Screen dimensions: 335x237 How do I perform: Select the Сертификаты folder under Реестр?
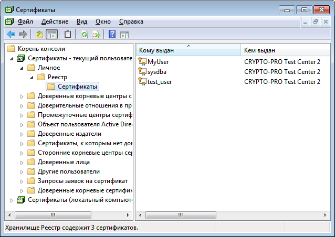pyautogui.click(x=72, y=87)
